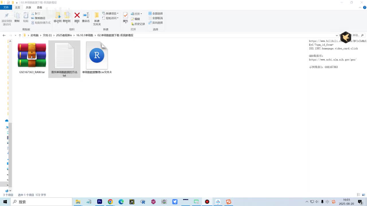The width and height of the screenshot is (367, 206).
Task: Click 全部取消 to deselect everything
Action: point(155,18)
